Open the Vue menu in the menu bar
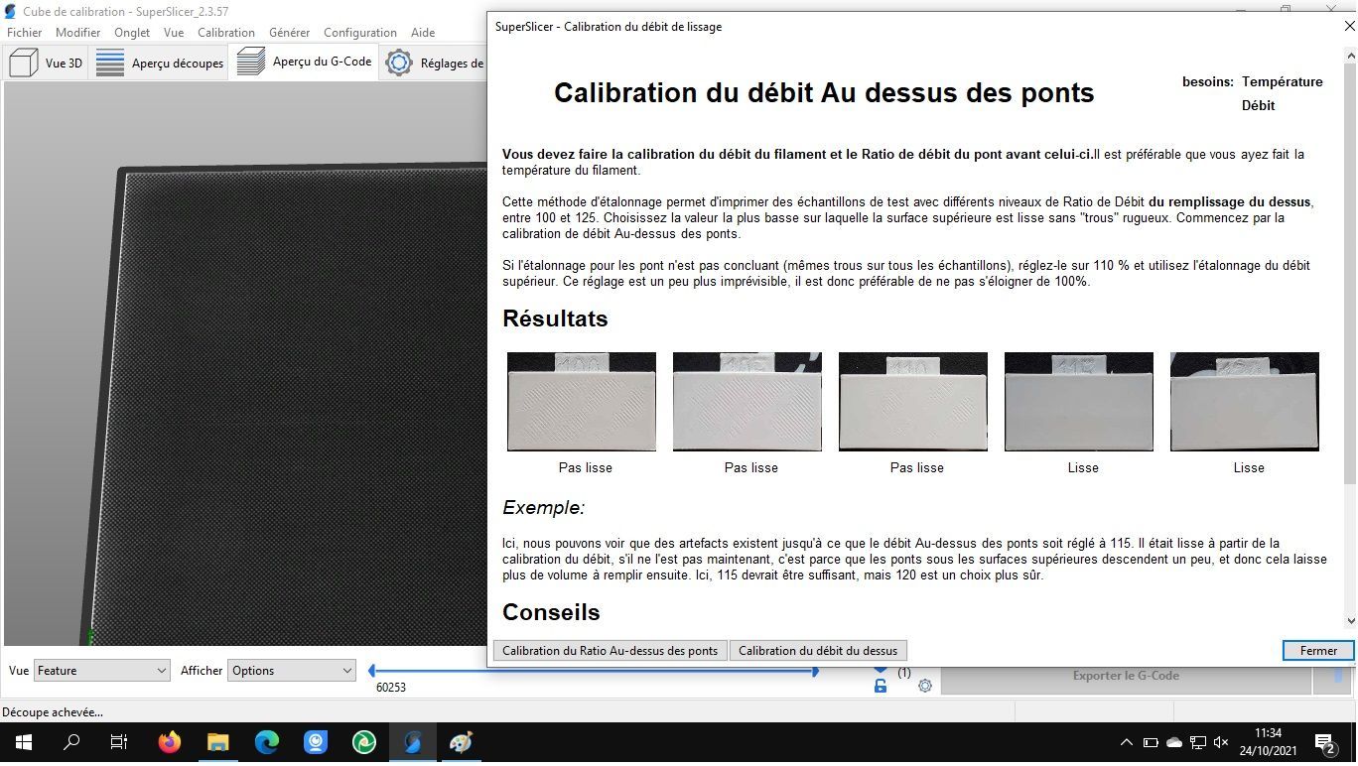Viewport: 1358px width, 766px height. pos(174,32)
